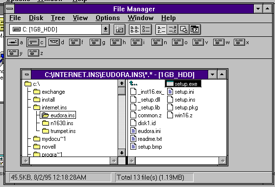Open the EUDORA.INS child window control menu
Image resolution: width=275 pixels, height=187 pixels.
pyautogui.click(x=26, y=75)
